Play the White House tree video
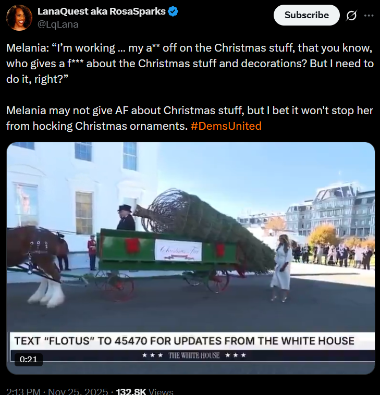Image resolution: width=380 pixels, height=395 pixels. (190, 258)
